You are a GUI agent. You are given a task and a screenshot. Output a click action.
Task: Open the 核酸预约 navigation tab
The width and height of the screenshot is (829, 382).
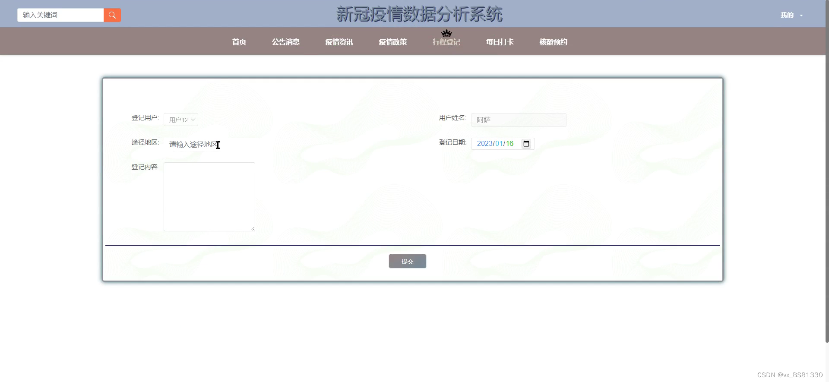[x=553, y=42]
